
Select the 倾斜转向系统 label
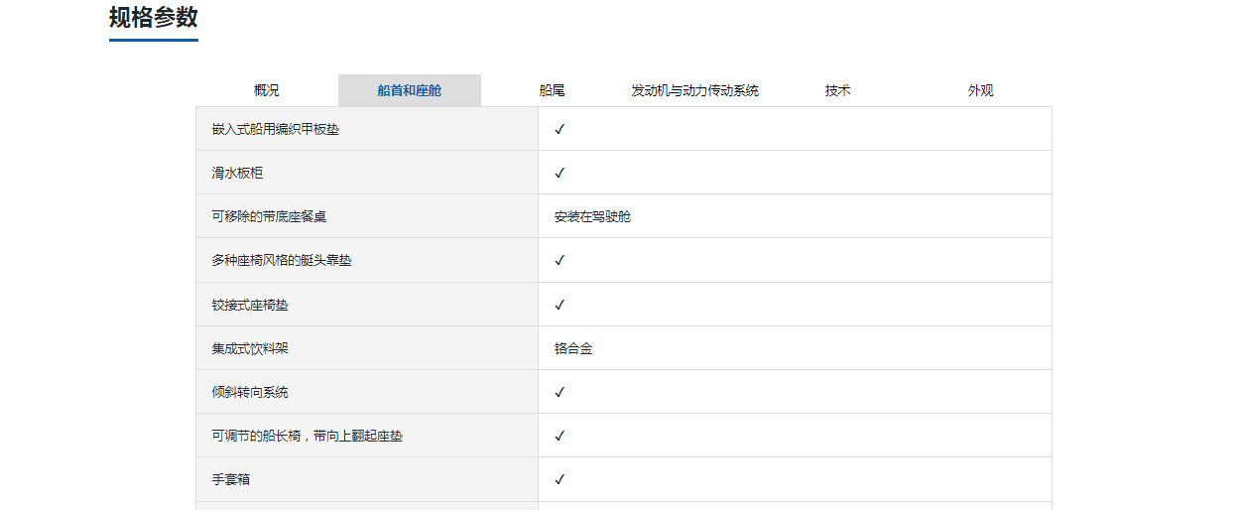pyautogui.click(x=250, y=392)
